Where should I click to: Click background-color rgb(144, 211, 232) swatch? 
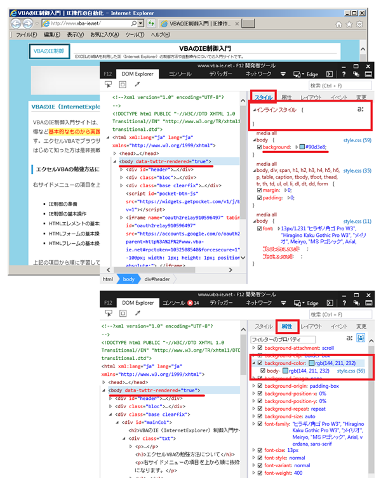pos(312,363)
